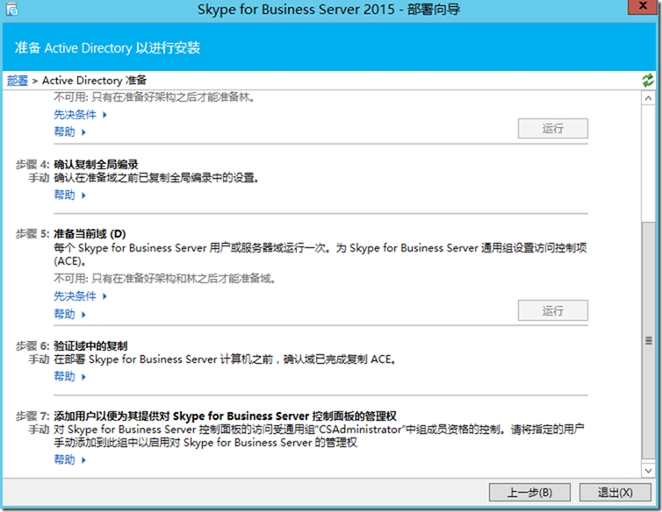Click the scrollbar down arrow
Image resolution: width=662 pixels, height=512 pixels.
[648, 470]
